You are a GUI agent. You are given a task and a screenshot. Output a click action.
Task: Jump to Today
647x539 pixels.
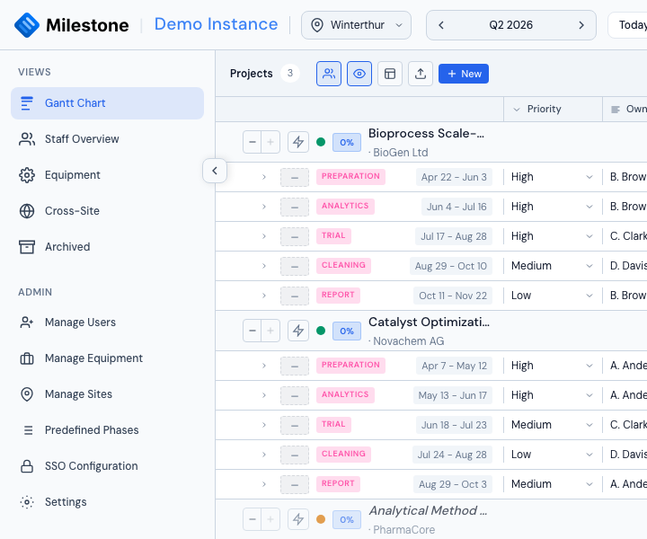(x=628, y=25)
